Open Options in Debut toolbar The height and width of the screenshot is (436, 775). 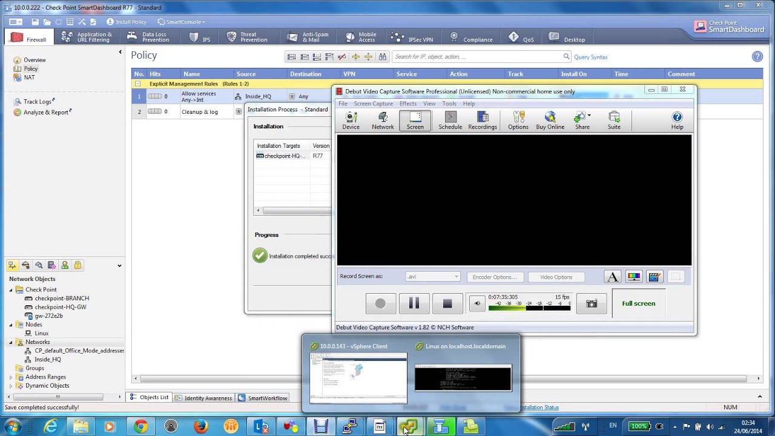tap(518, 121)
